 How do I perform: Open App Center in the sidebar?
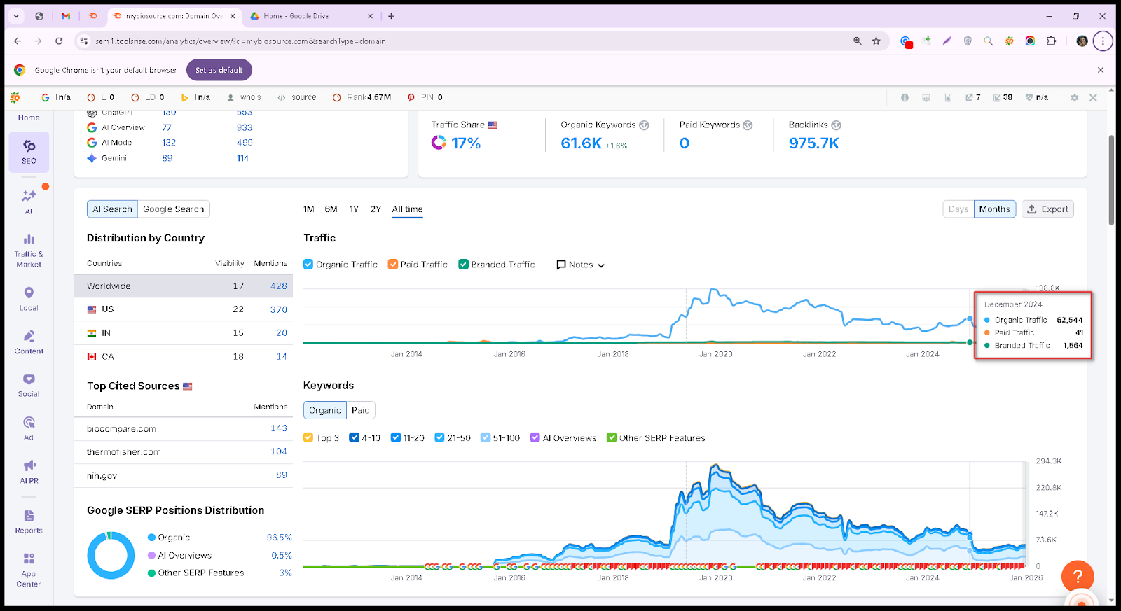[x=29, y=569]
